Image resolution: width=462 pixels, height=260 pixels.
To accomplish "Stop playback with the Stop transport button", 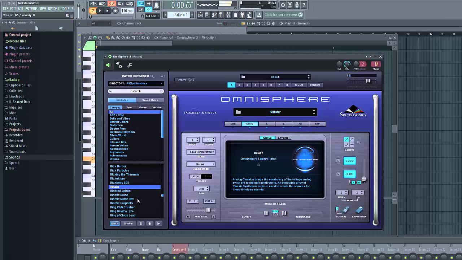I will point(108,11).
